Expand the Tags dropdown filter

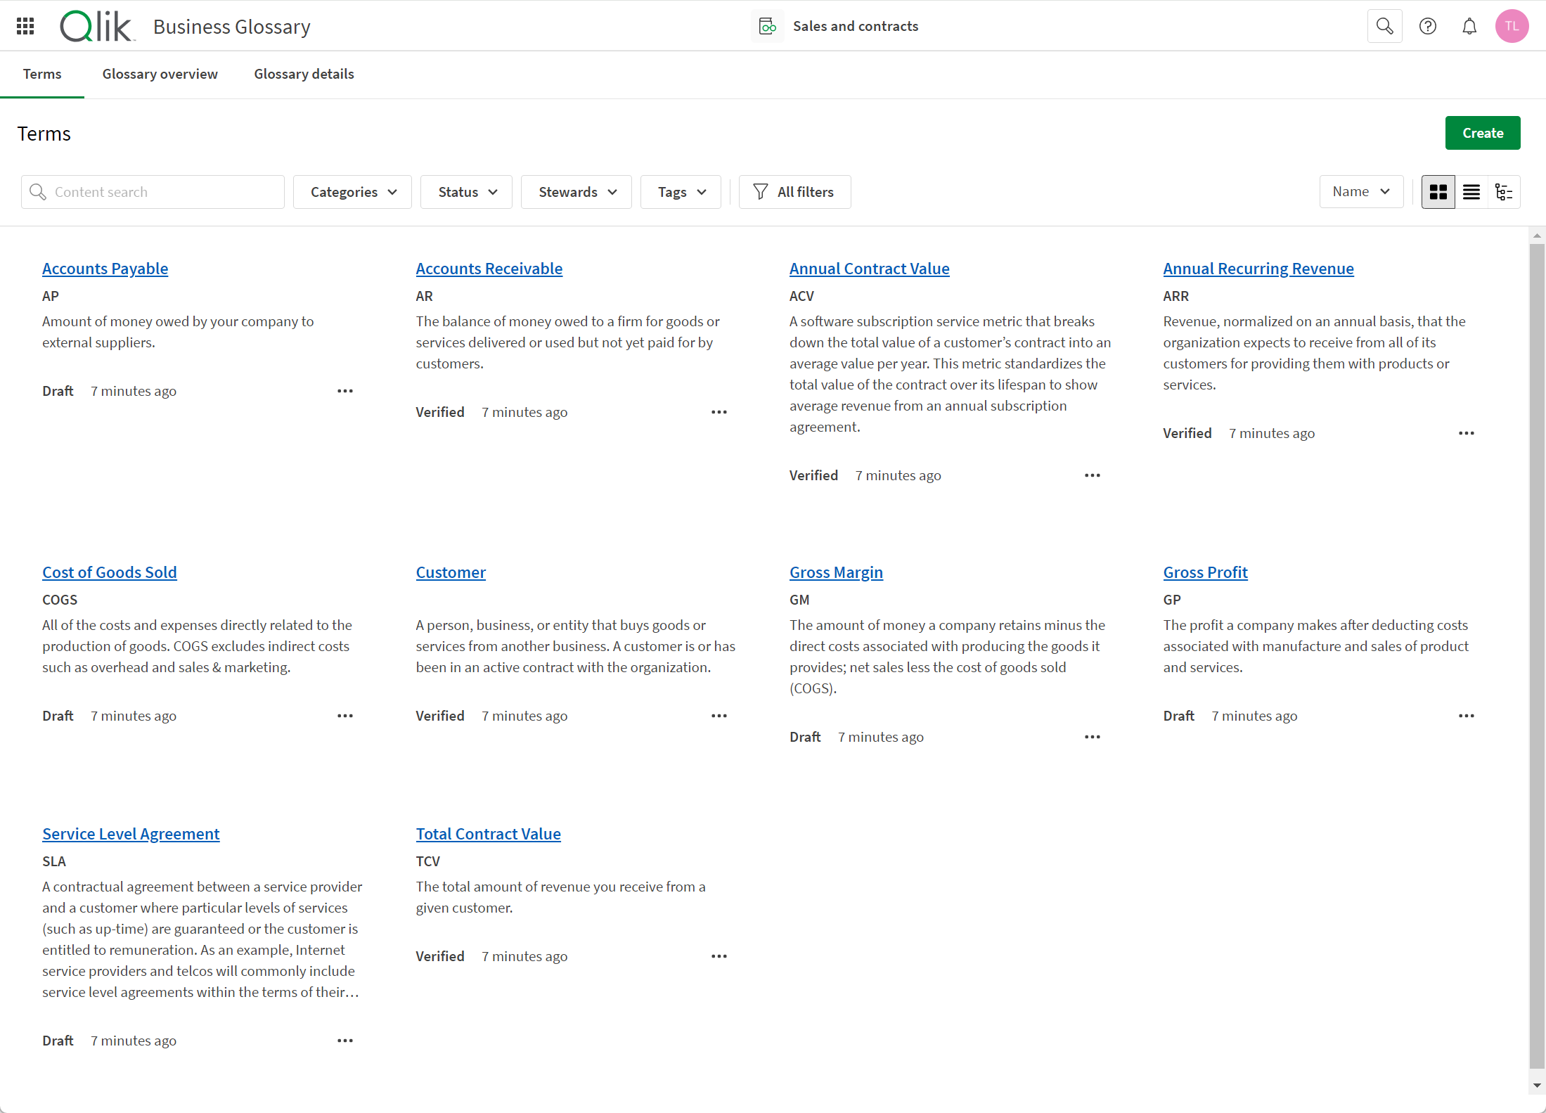pyautogui.click(x=679, y=191)
